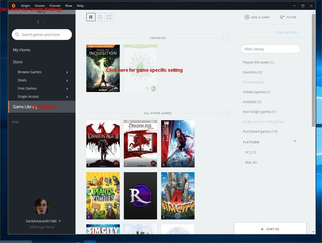Filter by Favorites (2)

pyautogui.click(x=252, y=72)
